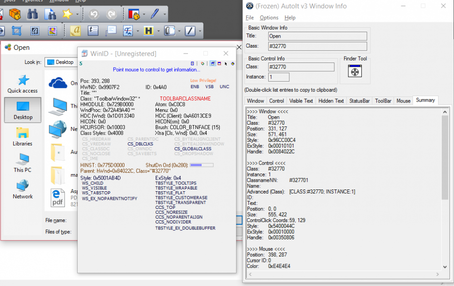The height and width of the screenshot is (286, 454).
Task: Click the ShutDn Ord progress bar in WinID
Action: pyautogui.click(x=202, y=165)
